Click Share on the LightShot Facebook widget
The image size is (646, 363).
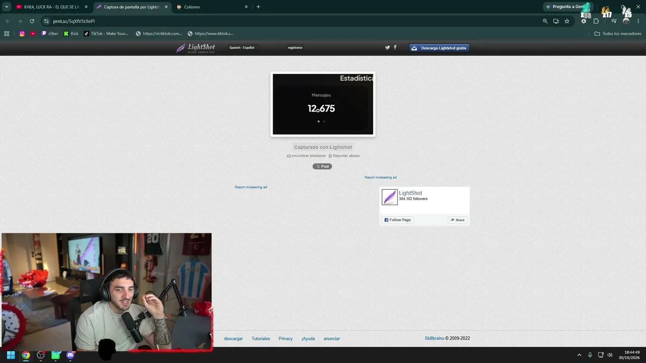pos(457,220)
